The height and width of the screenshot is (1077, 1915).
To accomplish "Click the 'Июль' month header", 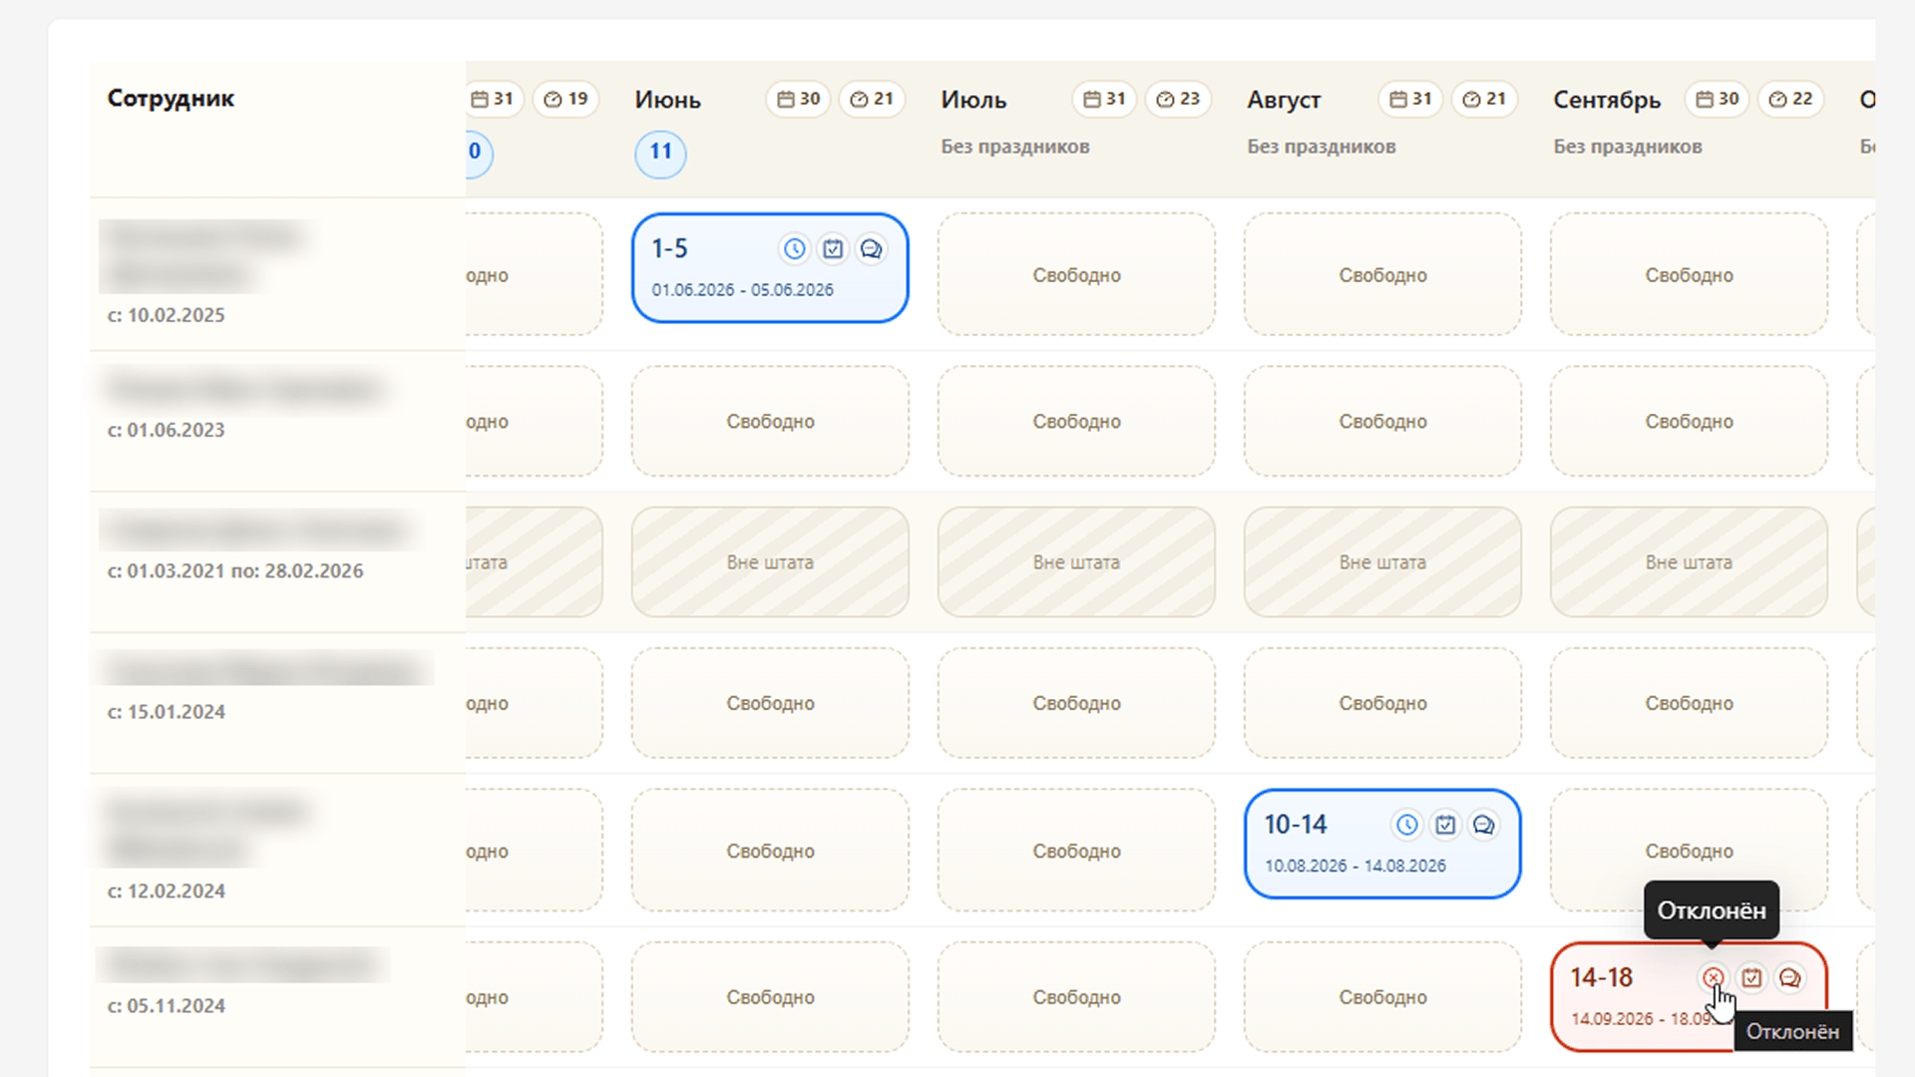I will [x=973, y=100].
